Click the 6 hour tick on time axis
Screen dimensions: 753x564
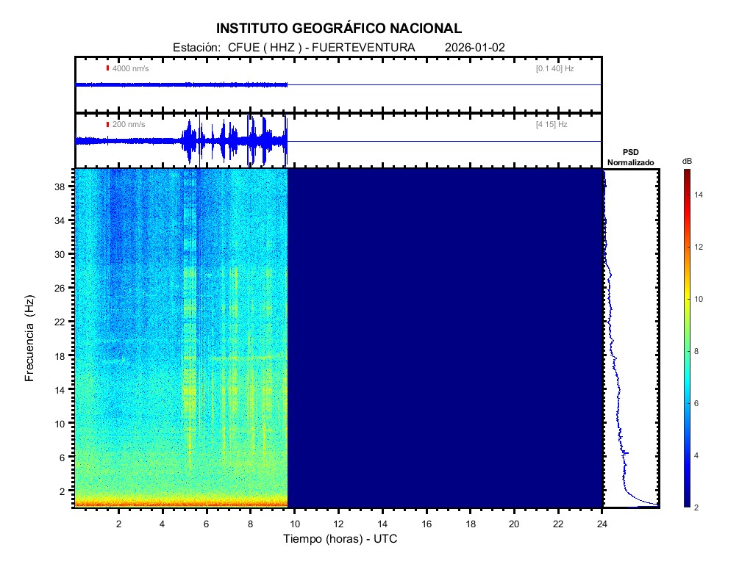[x=207, y=524]
